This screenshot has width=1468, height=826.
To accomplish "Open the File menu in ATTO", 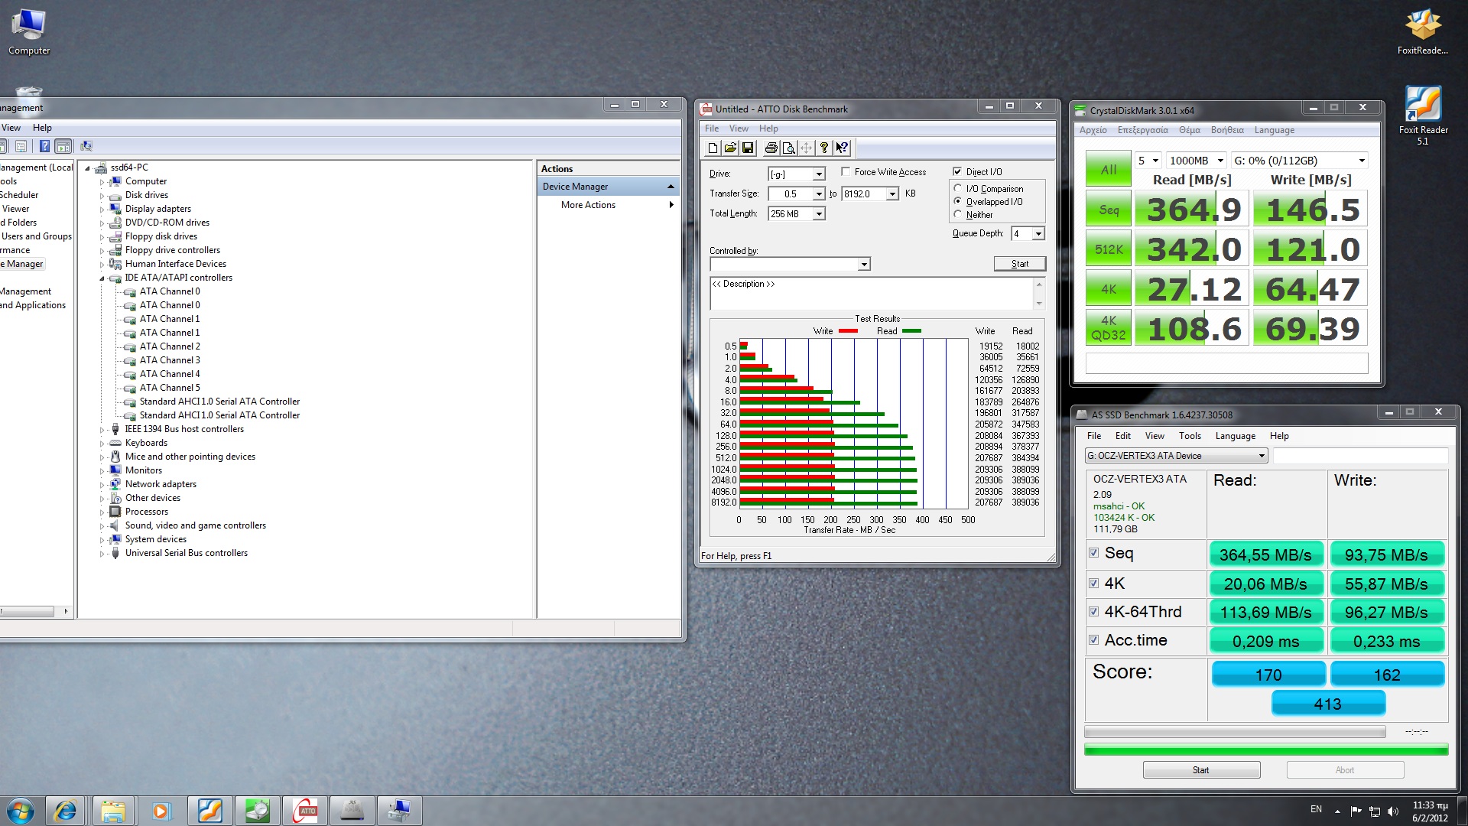I will coord(712,128).
